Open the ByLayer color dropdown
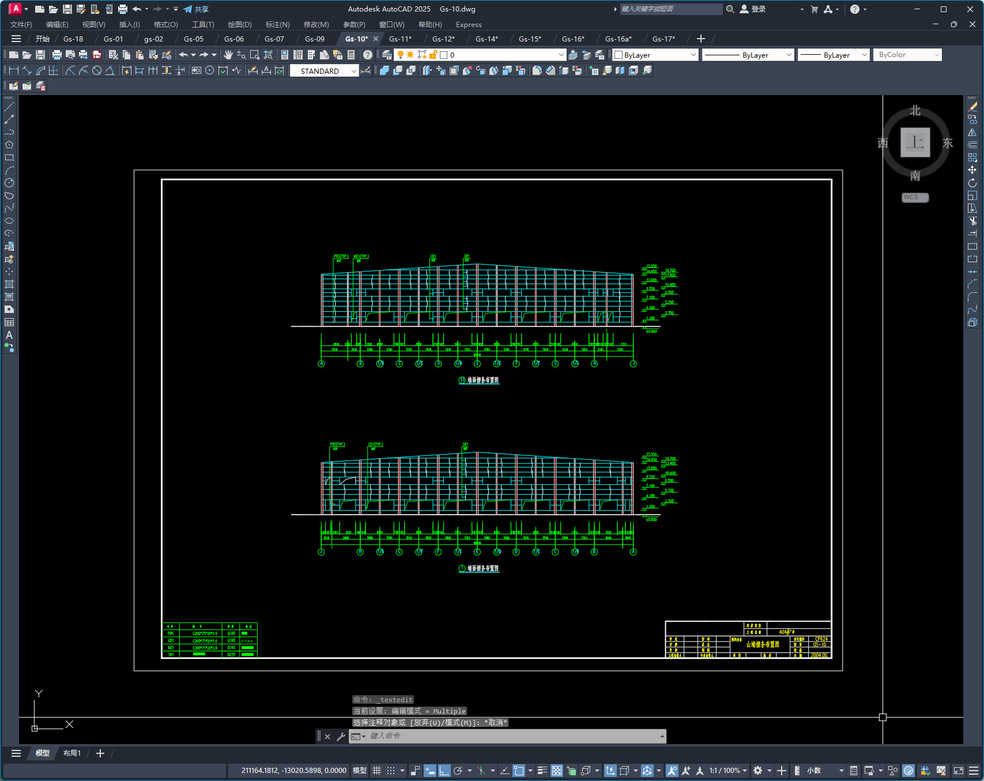The height and width of the screenshot is (781, 984). coord(655,55)
